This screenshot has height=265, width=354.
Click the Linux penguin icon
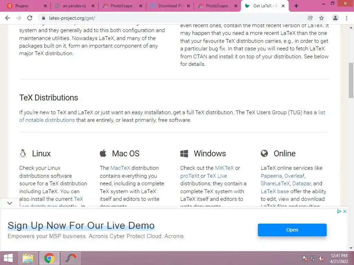pos(22,153)
